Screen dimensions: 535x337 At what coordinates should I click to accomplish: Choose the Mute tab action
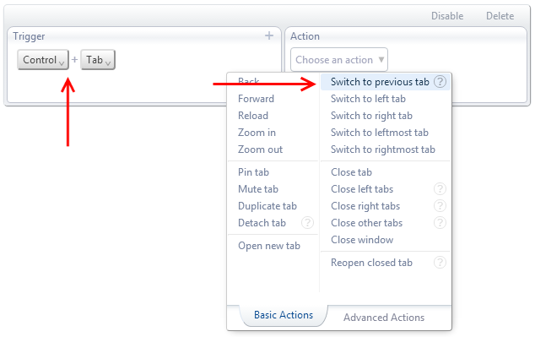258,189
